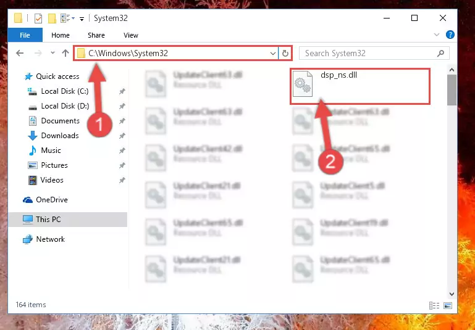Open Local Disk (C:) in the sidebar

pyautogui.click(x=64, y=91)
